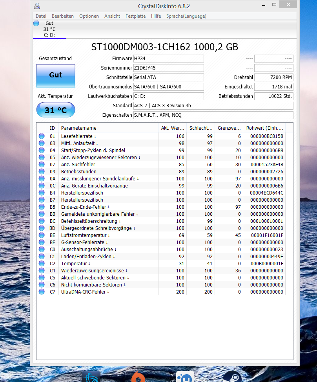Image resolution: width=317 pixels, height=382 pixels.
Task: Open the Optionen menu
Action: [89, 16]
